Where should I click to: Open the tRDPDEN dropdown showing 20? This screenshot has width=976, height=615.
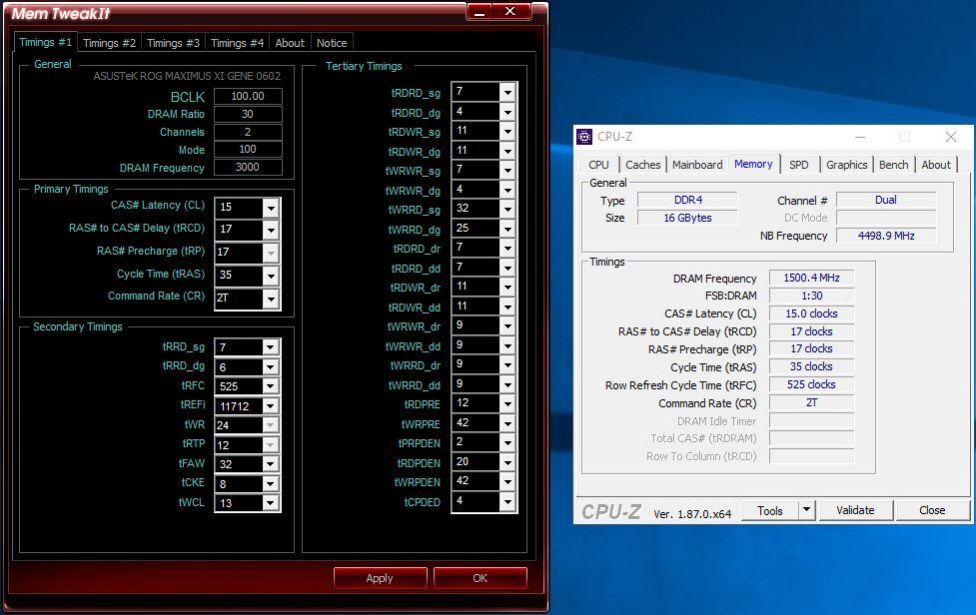pos(507,462)
